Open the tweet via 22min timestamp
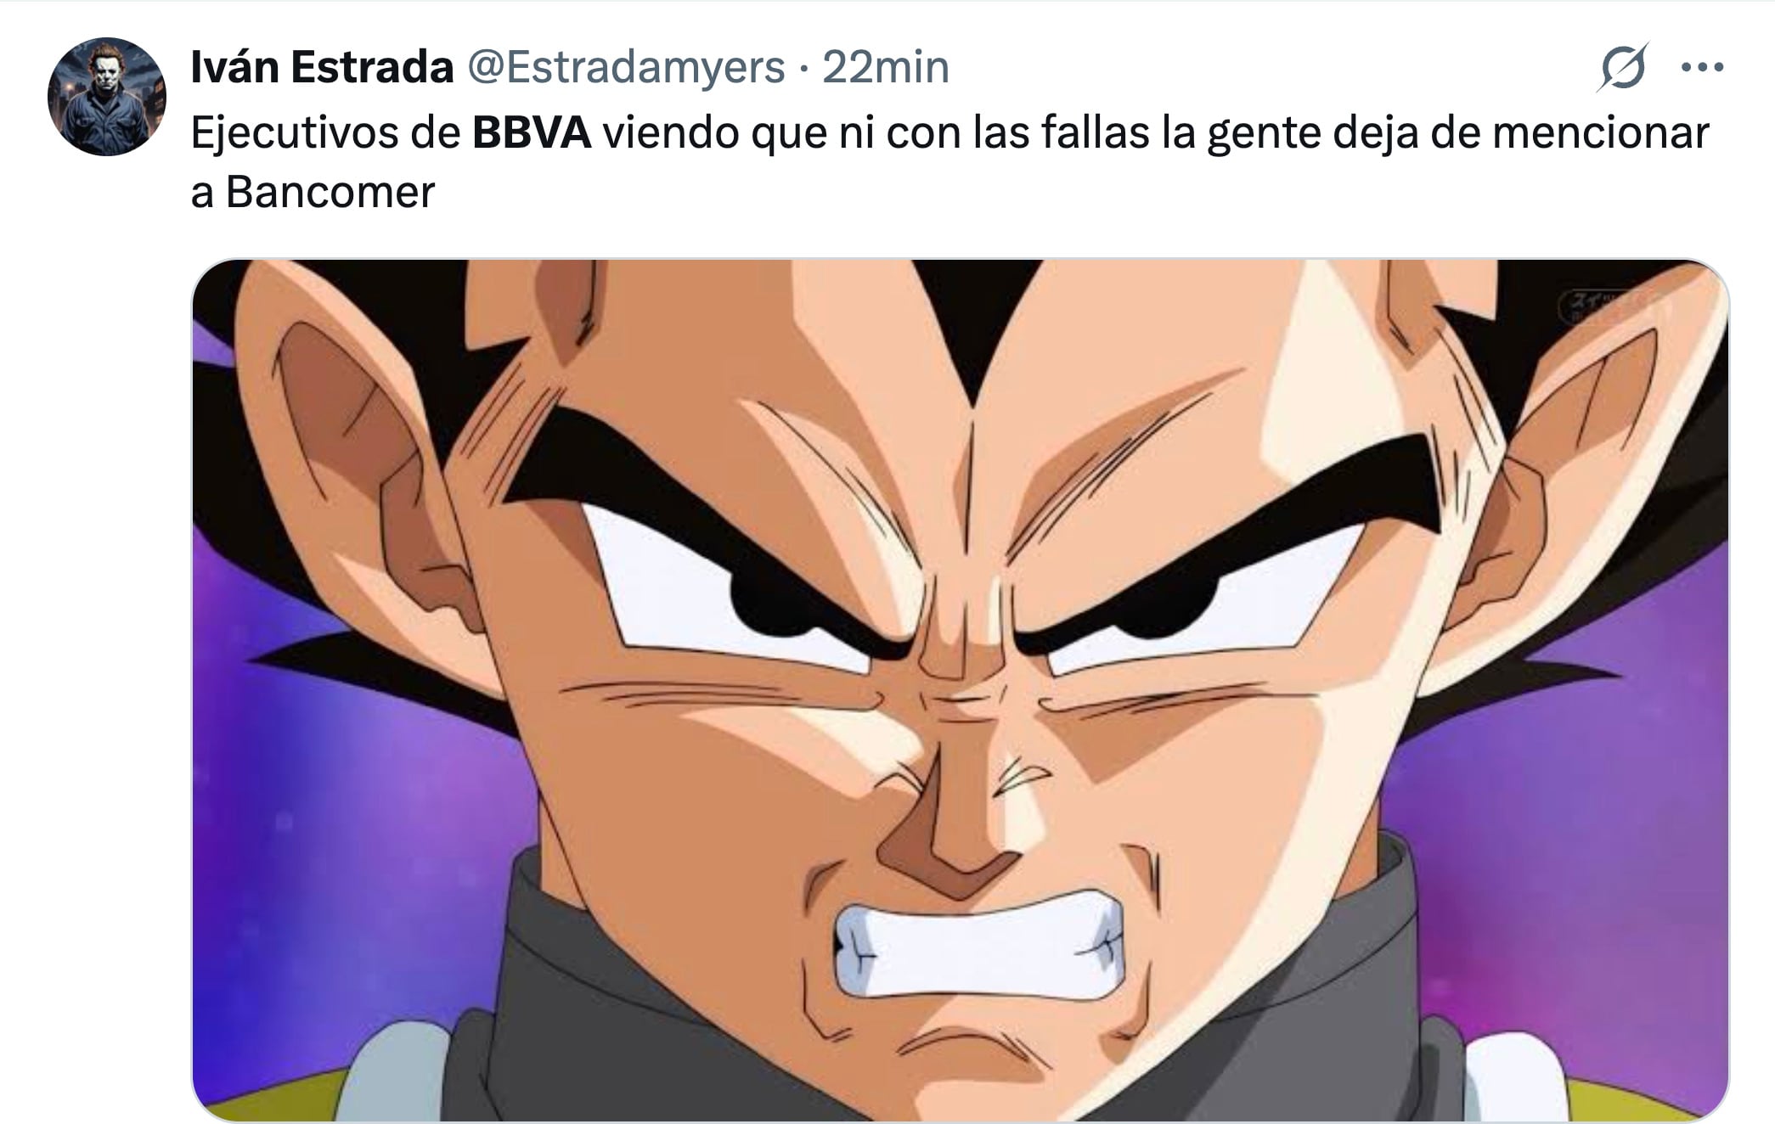The width and height of the screenshot is (1775, 1124). [886, 67]
